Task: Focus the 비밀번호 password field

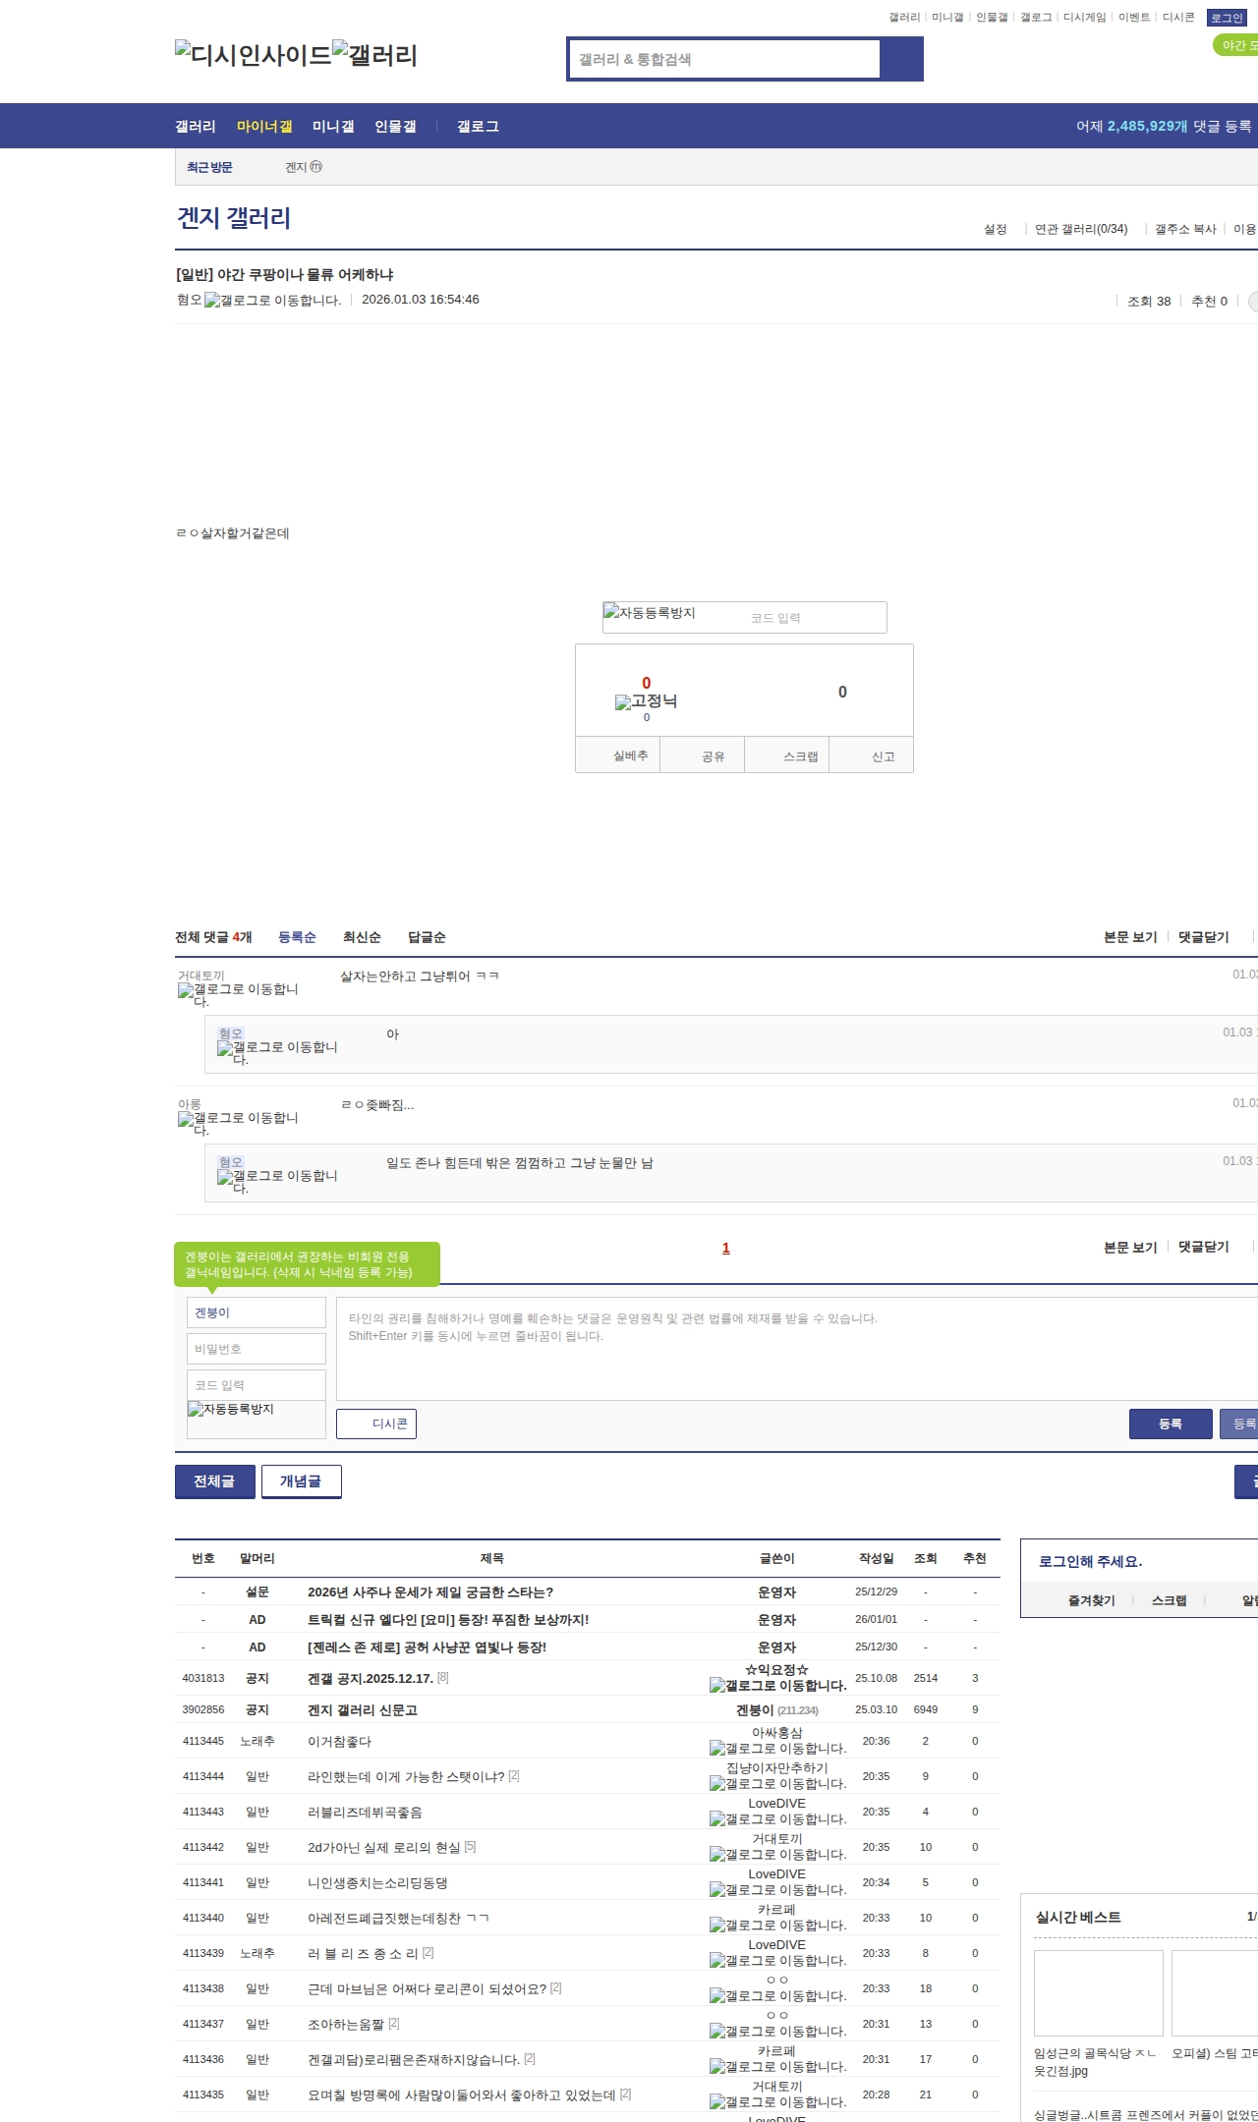Action: pos(257,1349)
